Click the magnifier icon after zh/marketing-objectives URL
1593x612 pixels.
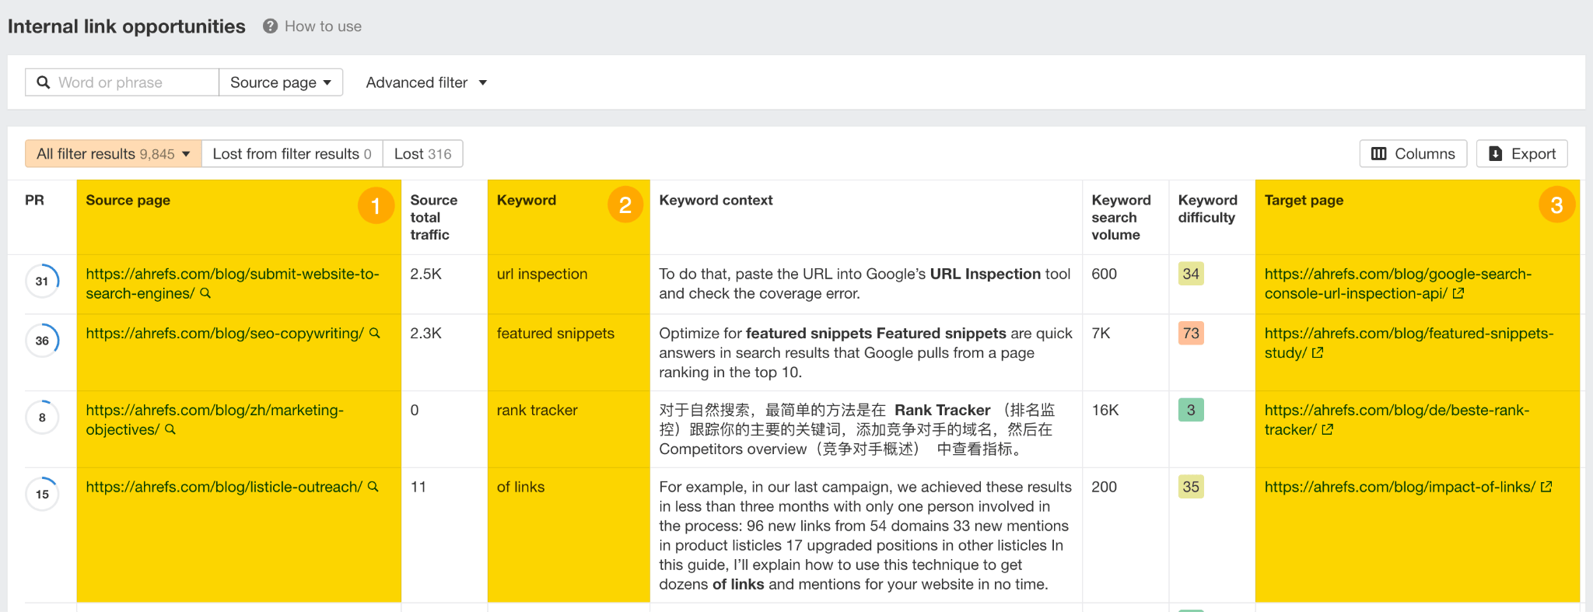coord(170,429)
